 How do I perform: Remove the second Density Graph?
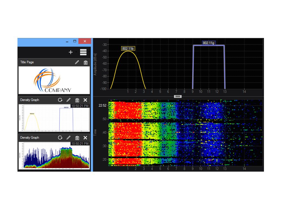[85, 138]
